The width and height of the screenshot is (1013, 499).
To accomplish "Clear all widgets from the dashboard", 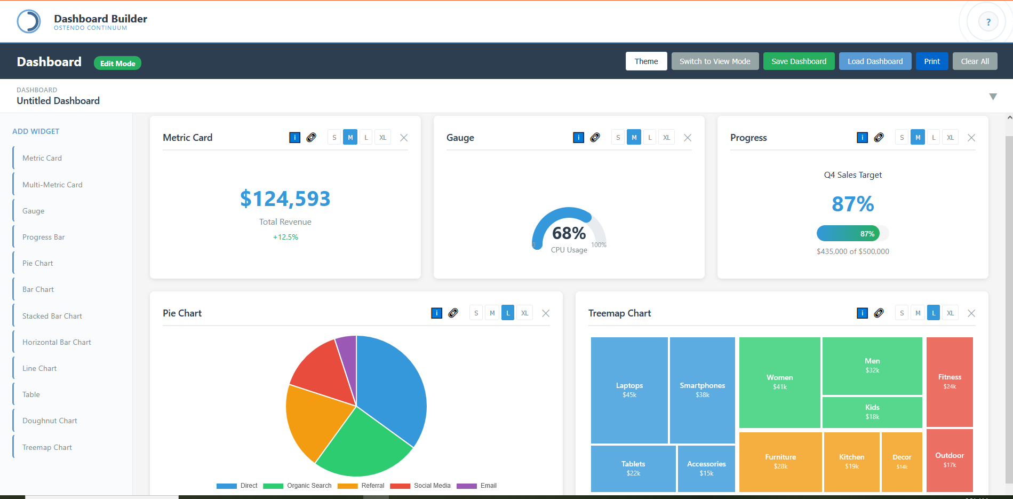I will (975, 61).
